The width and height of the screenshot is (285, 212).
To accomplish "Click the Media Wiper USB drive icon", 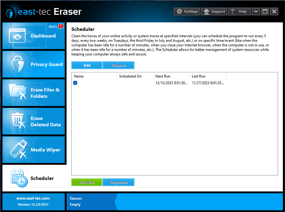I will click(19, 149).
